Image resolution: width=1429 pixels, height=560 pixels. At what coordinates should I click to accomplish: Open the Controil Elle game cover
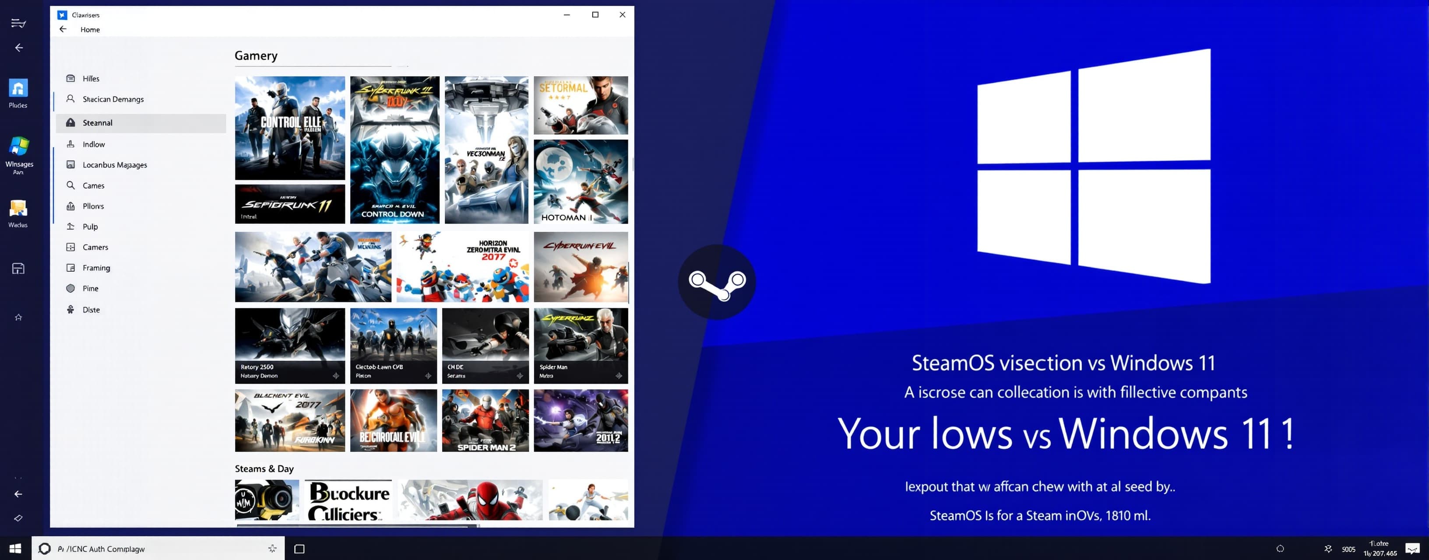pos(290,128)
